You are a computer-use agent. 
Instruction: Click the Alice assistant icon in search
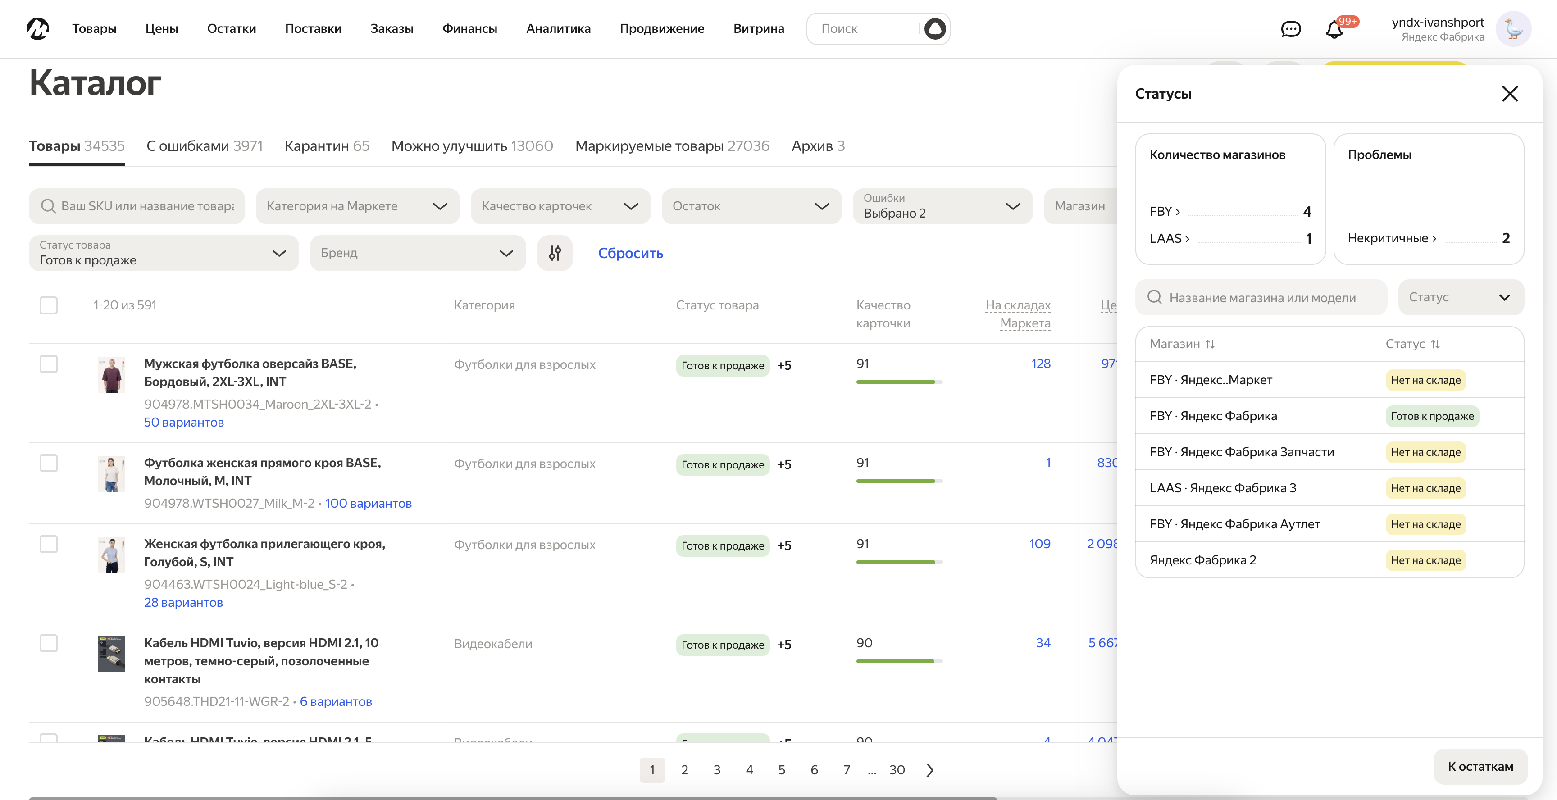tap(934, 28)
